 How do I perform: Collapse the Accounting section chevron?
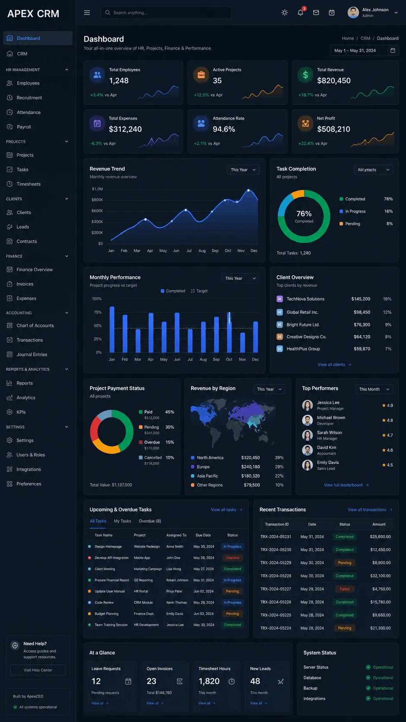[x=66, y=313]
